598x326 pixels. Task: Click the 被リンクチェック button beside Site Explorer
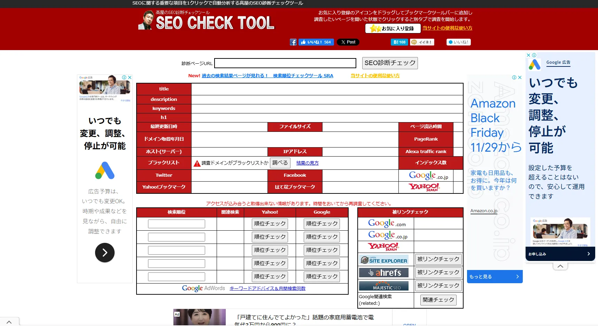tap(438, 259)
